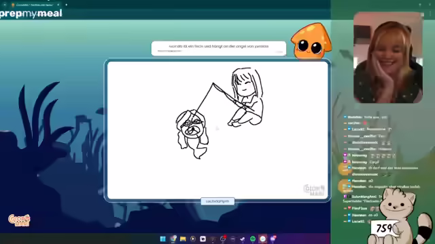
Task: Click the streamer webcam overlay
Action: [x=388, y=58]
